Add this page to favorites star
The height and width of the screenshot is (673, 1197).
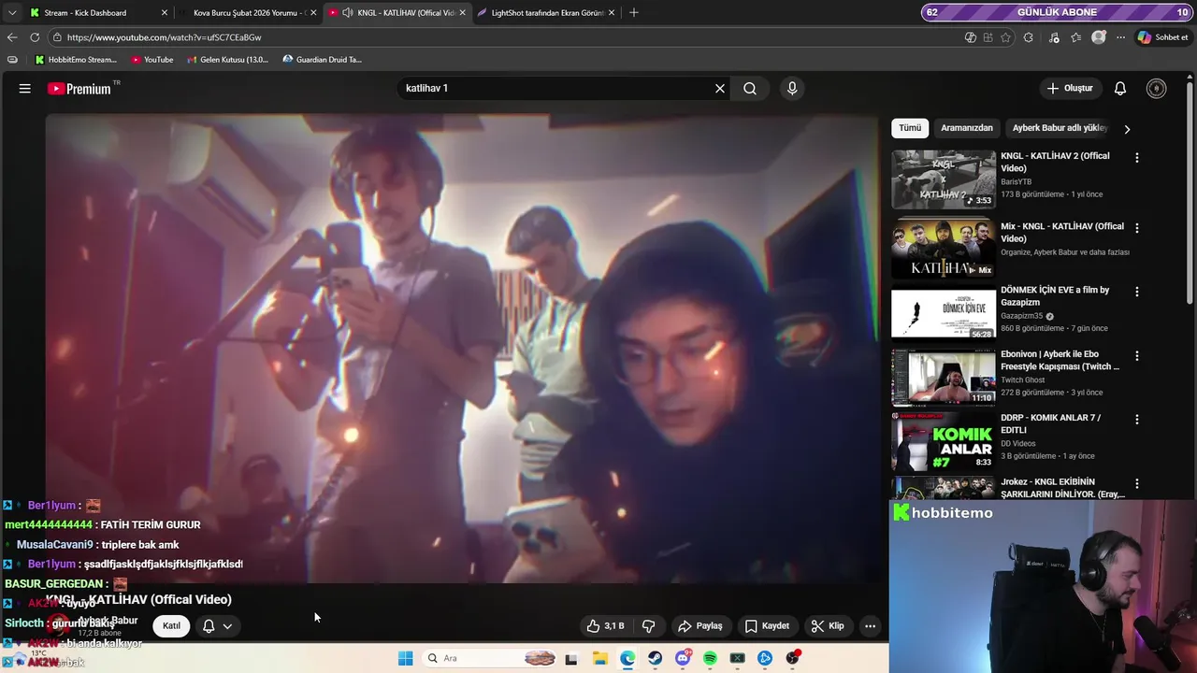pyautogui.click(x=1005, y=37)
